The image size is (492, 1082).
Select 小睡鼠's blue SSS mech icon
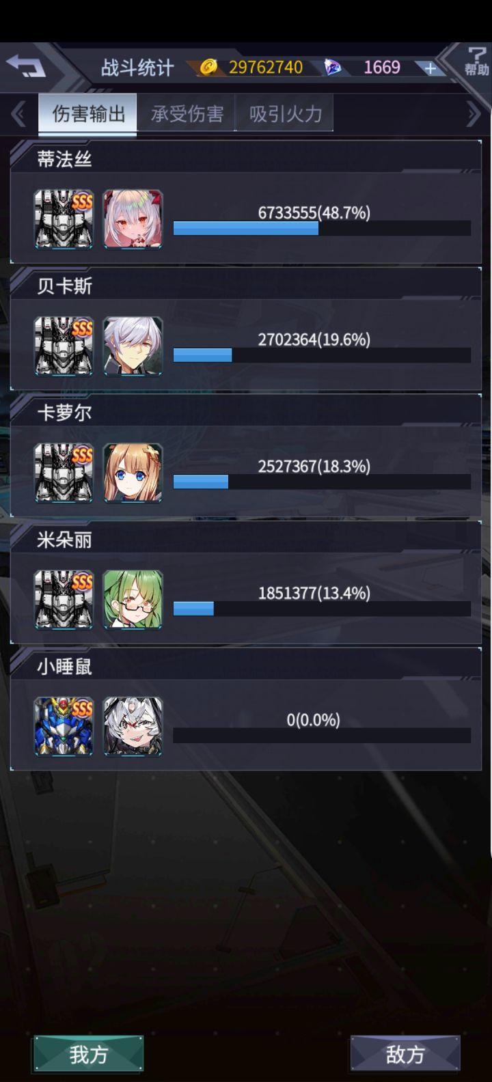point(64,726)
